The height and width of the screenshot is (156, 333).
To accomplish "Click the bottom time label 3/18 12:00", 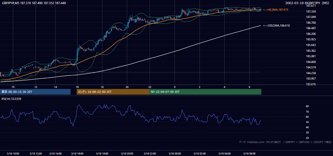I will coord(36,153).
